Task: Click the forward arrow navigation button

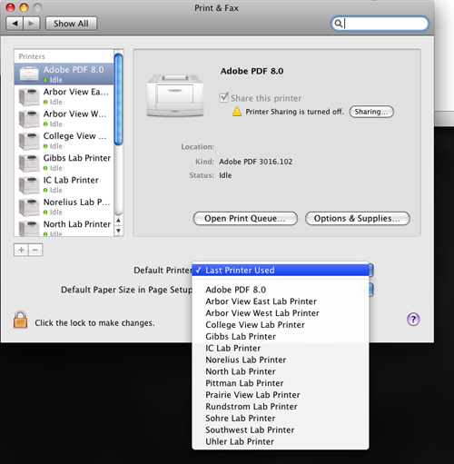Action: pyautogui.click(x=31, y=24)
